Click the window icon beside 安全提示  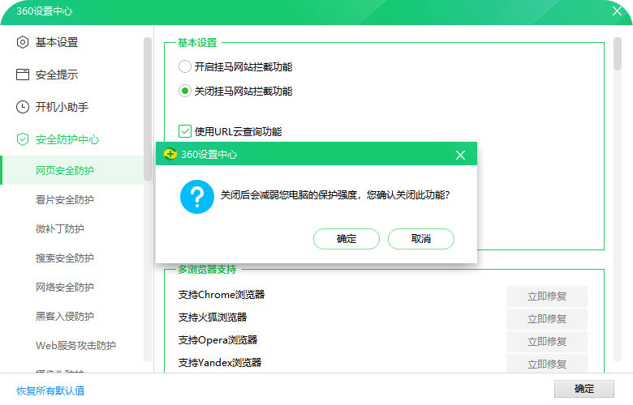point(23,75)
